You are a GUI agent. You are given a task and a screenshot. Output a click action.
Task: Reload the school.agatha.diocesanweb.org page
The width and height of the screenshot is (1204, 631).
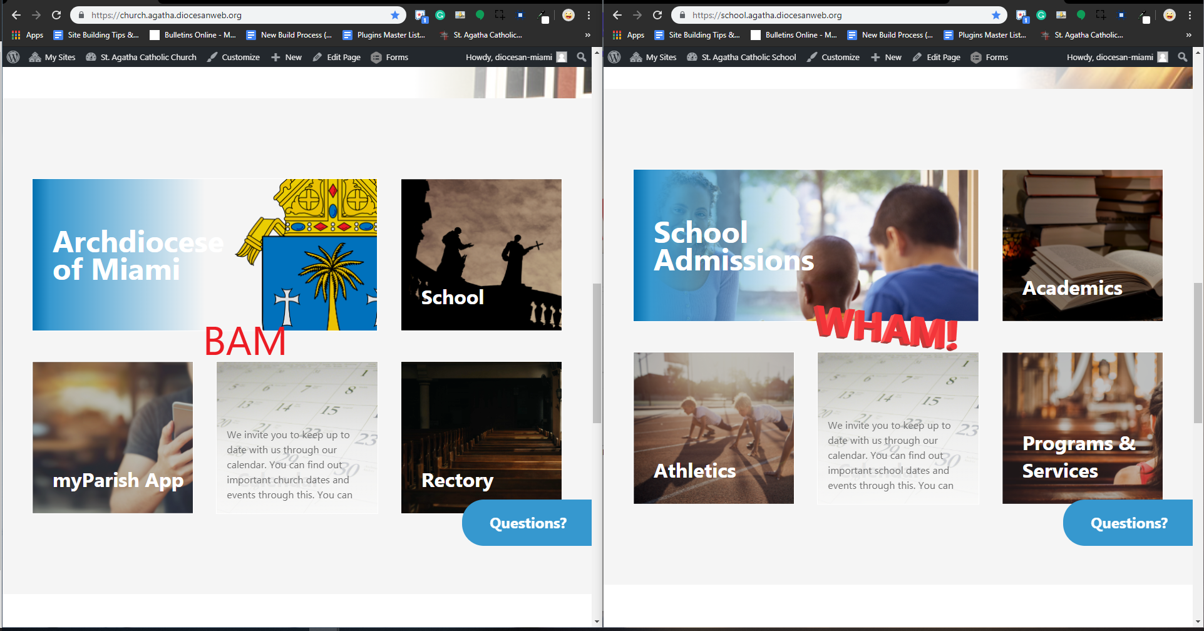(x=657, y=15)
